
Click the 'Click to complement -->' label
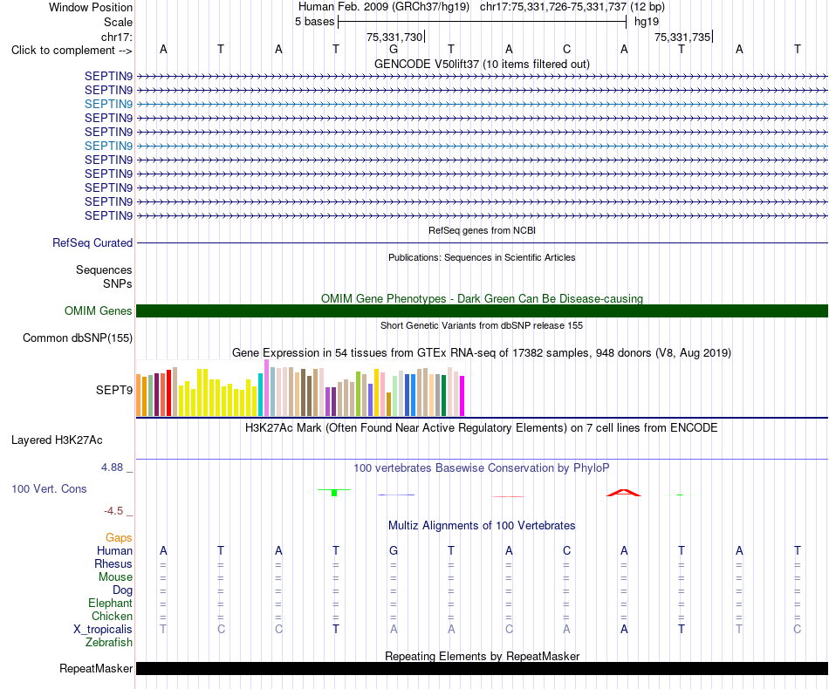72,51
